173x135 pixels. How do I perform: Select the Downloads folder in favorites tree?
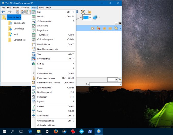(19, 29)
